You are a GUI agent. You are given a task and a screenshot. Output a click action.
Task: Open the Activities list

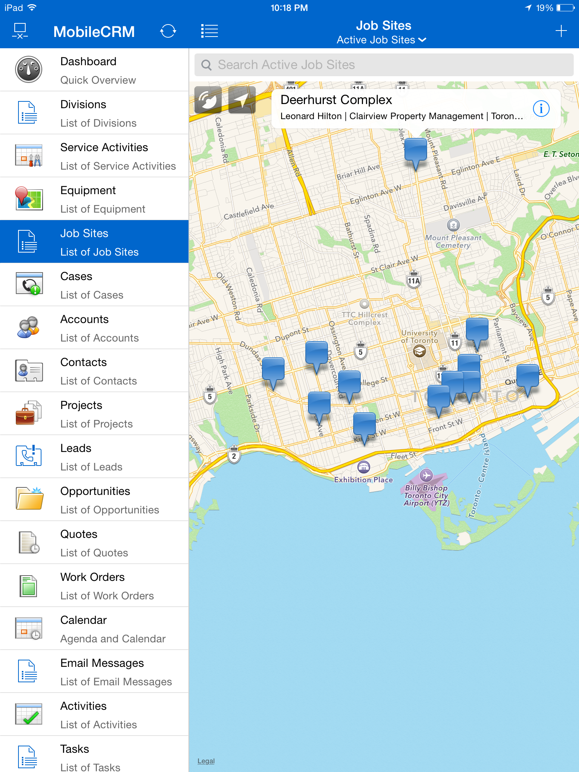pyautogui.click(x=94, y=714)
